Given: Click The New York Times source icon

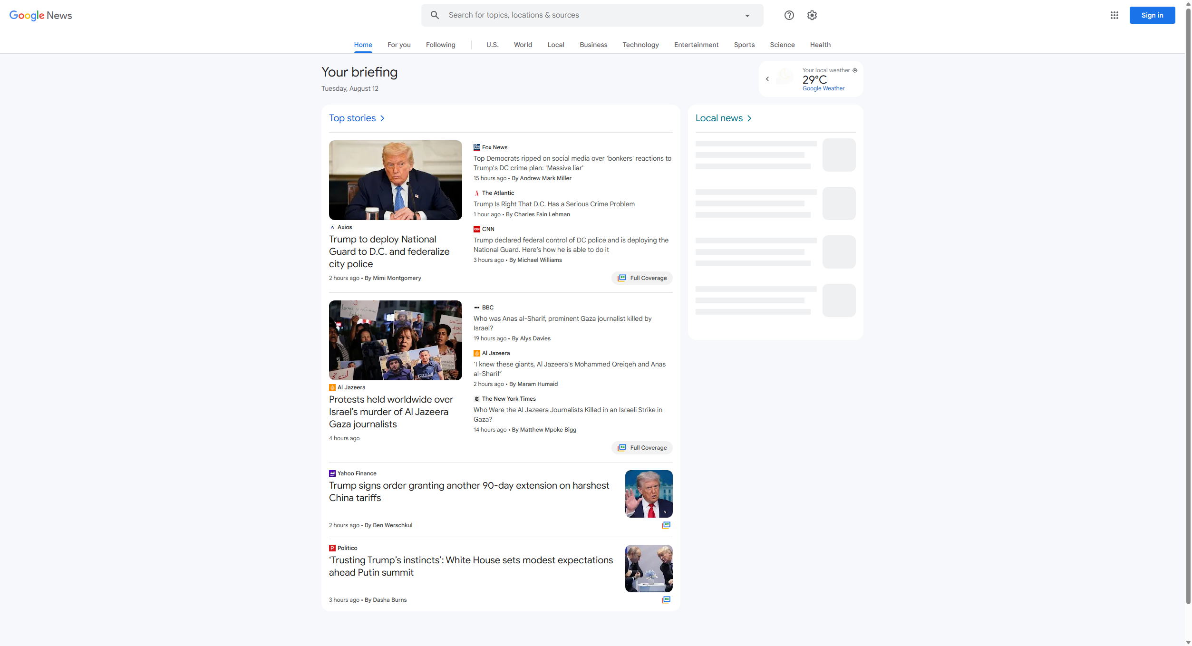Looking at the screenshot, I should pos(476,399).
